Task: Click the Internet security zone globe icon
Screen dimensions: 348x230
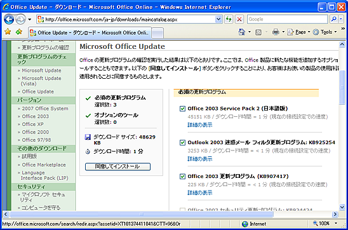Action: 244,224
